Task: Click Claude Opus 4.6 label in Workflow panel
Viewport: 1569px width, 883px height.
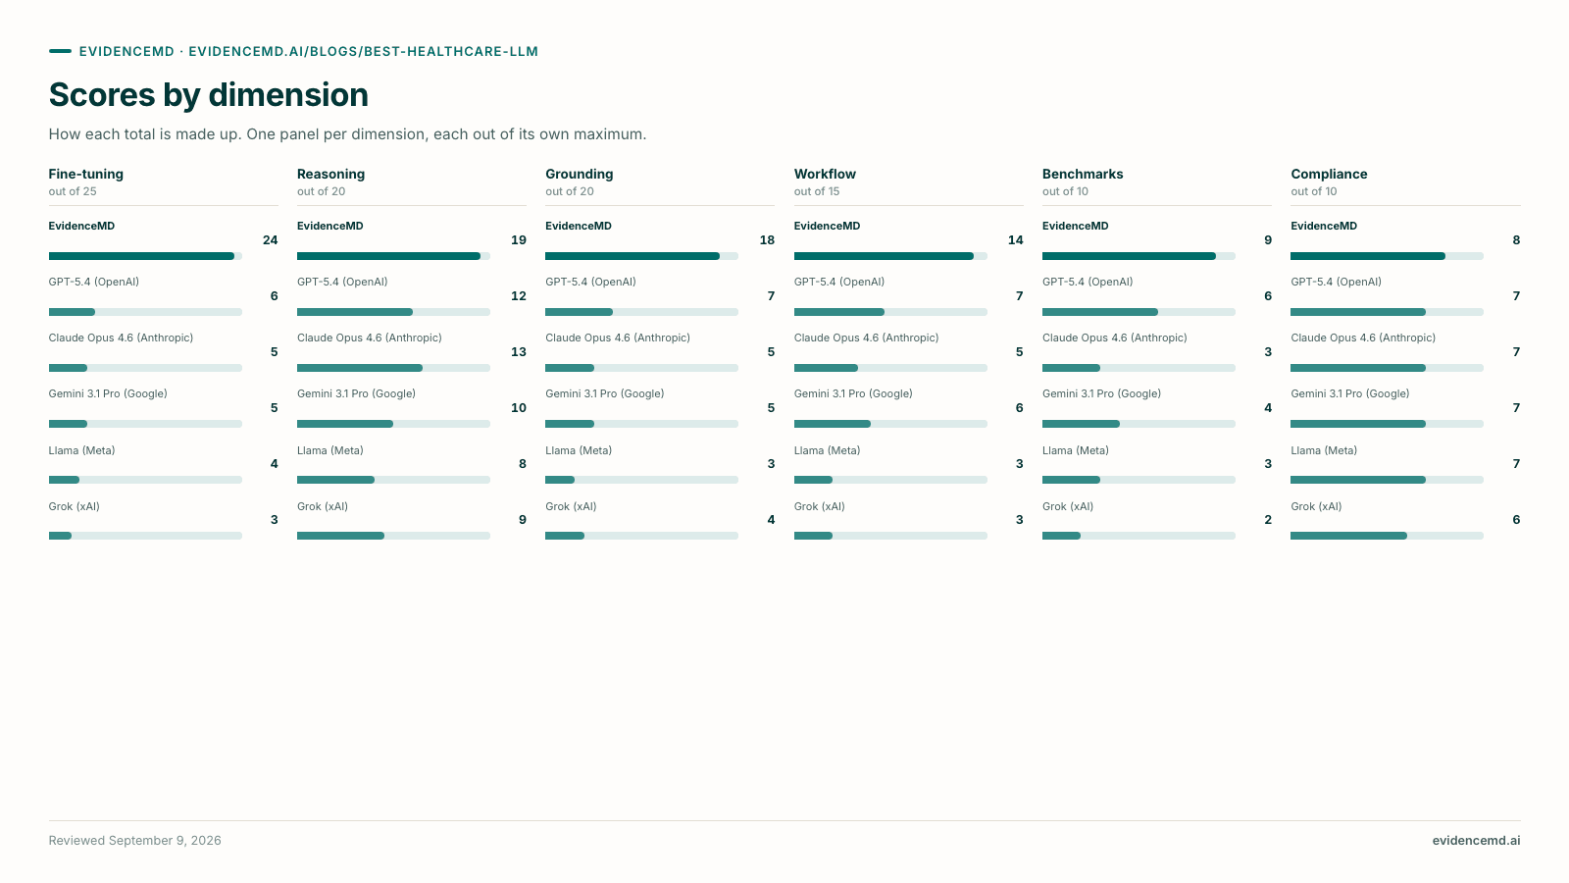Action: coord(866,338)
